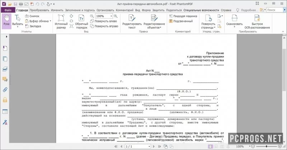Enable single page view mode in status bar
The height and width of the screenshot is (150, 287).
pyautogui.click(x=210, y=146)
